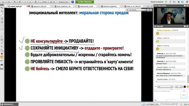
Task: Start screen sharing with Screen button
Action: tap(43, 2)
